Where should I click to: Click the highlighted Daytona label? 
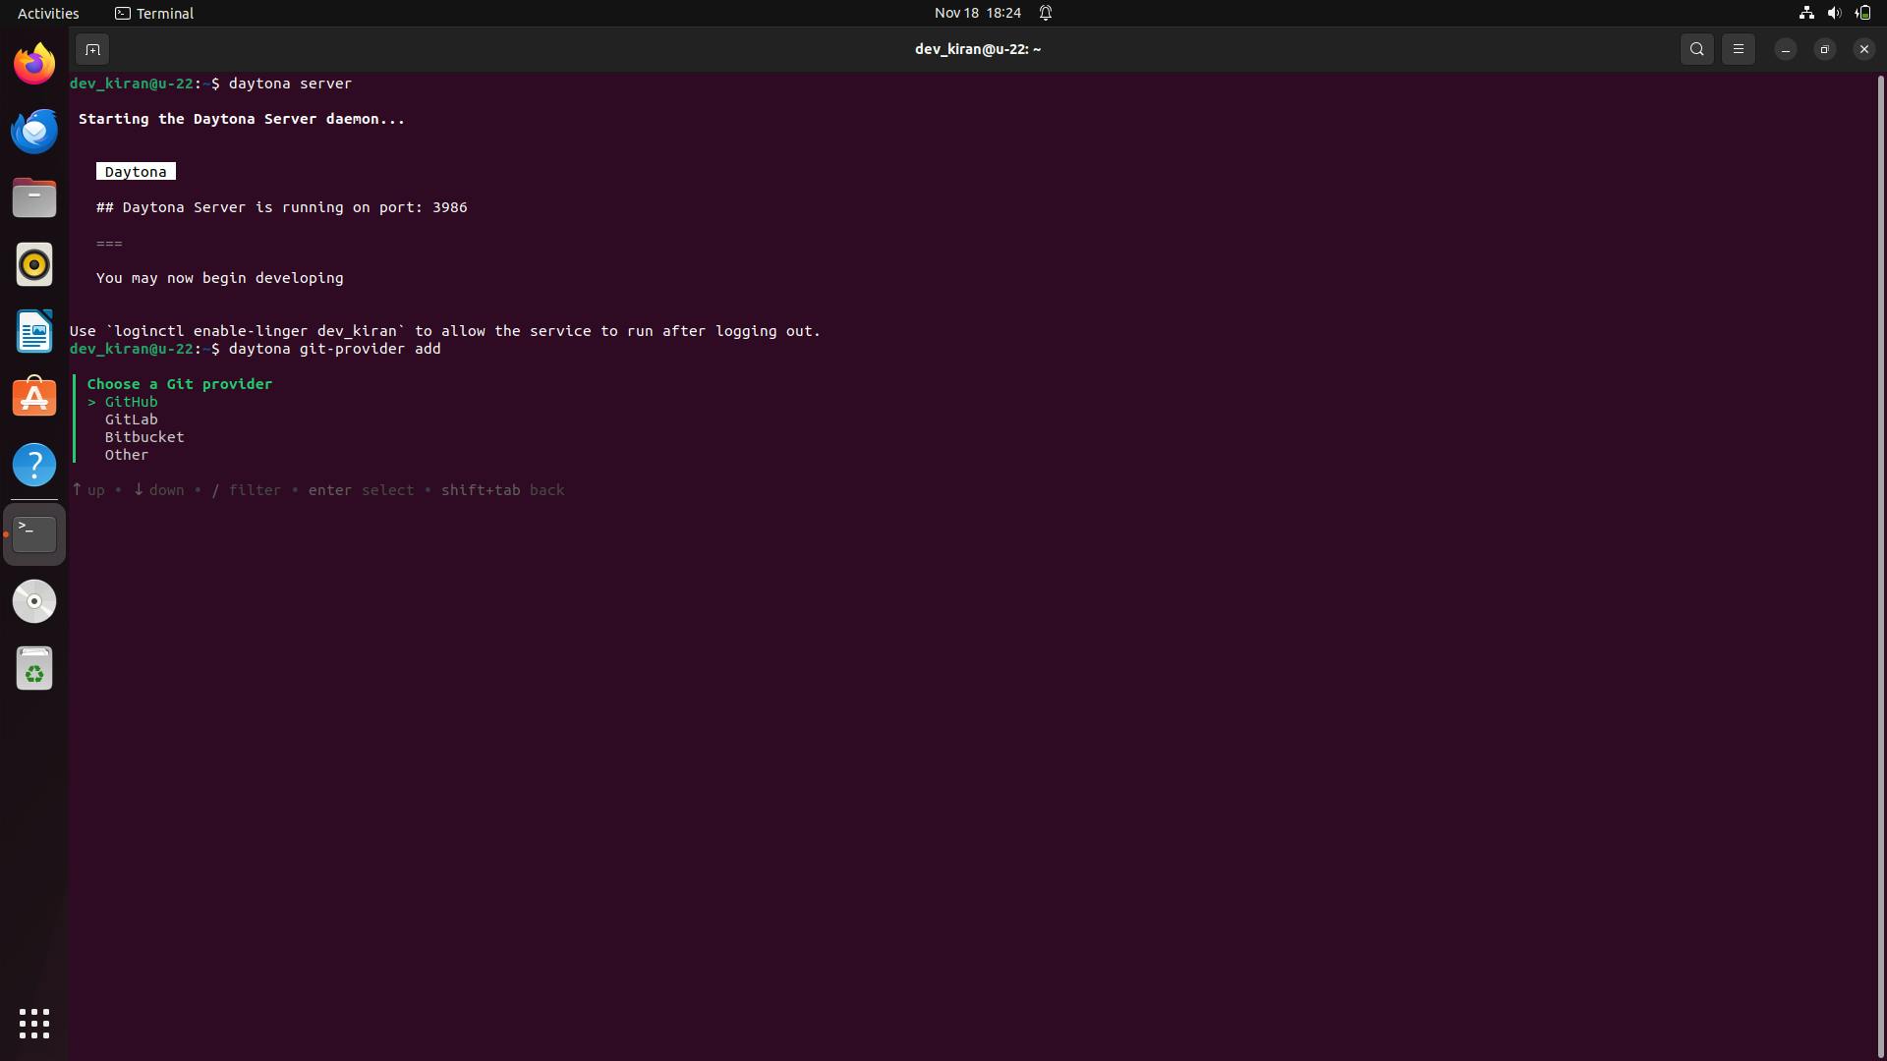(x=136, y=172)
